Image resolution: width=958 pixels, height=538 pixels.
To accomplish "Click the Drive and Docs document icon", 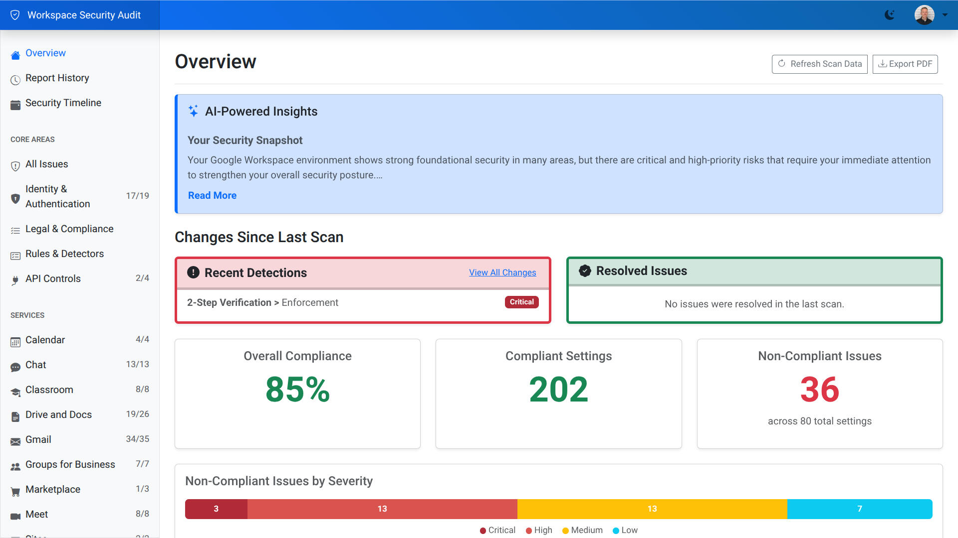I will point(14,414).
